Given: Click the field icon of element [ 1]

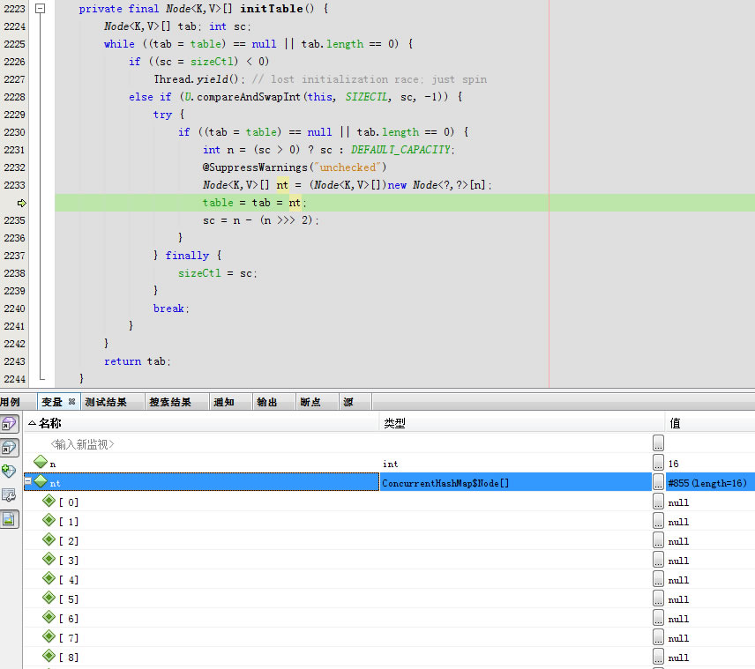Looking at the screenshot, I should pyautogui.click(x=49, y=520).
